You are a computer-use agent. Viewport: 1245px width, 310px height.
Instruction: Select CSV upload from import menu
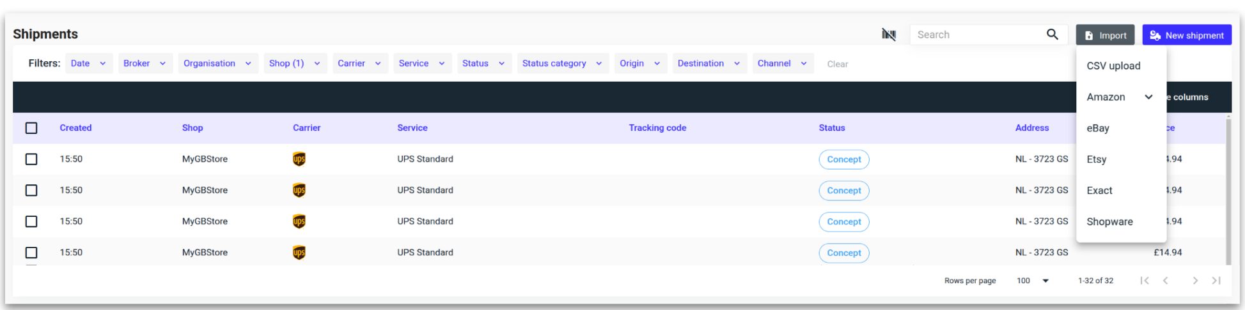[1113, 66]
